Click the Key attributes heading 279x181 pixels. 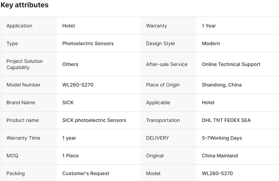24,5
